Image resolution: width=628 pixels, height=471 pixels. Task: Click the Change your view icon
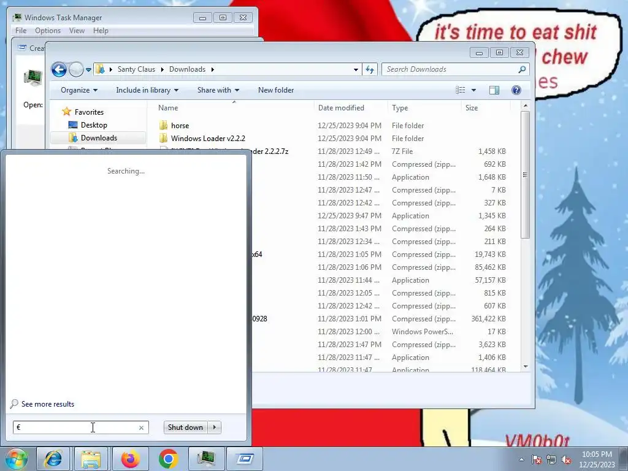pos(461,90)
